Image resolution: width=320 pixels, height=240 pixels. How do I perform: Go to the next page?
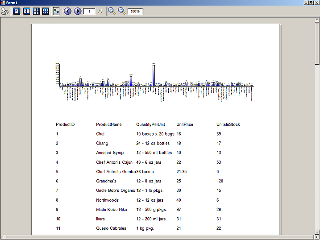pos(78,11)
